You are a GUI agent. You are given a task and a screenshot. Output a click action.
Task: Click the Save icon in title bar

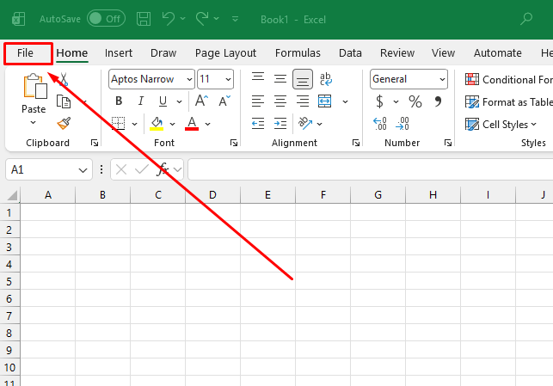[x=144, y=19]
